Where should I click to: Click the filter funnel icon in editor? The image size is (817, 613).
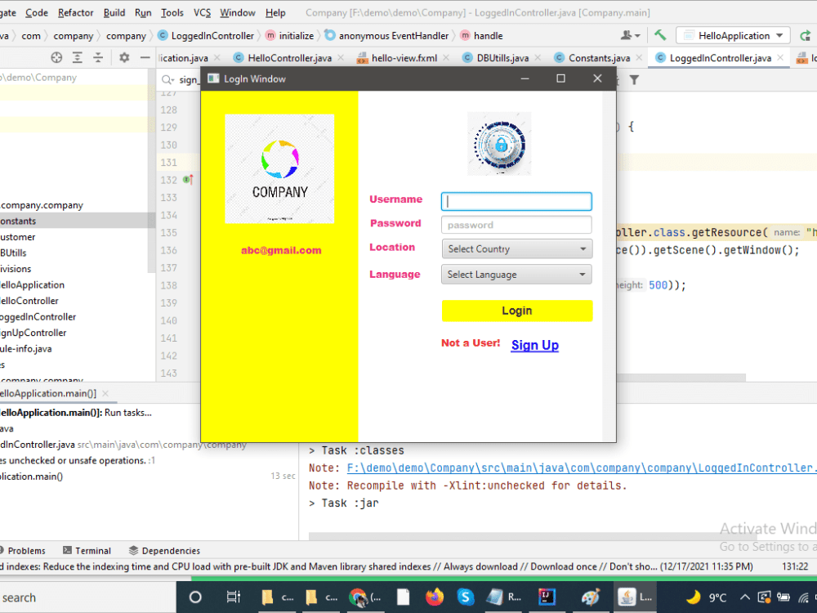click(634, 80)
